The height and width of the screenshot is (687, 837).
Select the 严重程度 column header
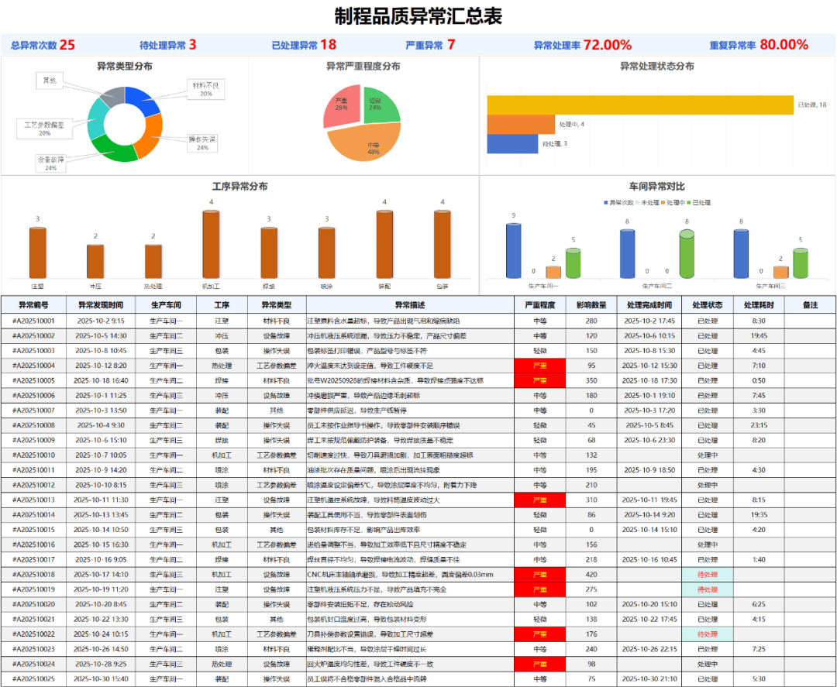tap(539, 305)
